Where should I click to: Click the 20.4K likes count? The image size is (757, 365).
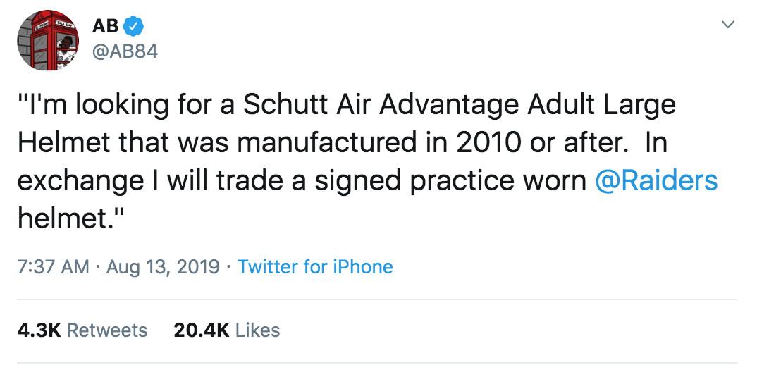click(x=201, y=330)
